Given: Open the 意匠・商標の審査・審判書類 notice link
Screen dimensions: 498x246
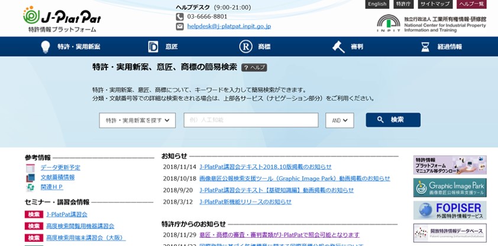Looking at the screenshot, I should [x=280, y=235].
